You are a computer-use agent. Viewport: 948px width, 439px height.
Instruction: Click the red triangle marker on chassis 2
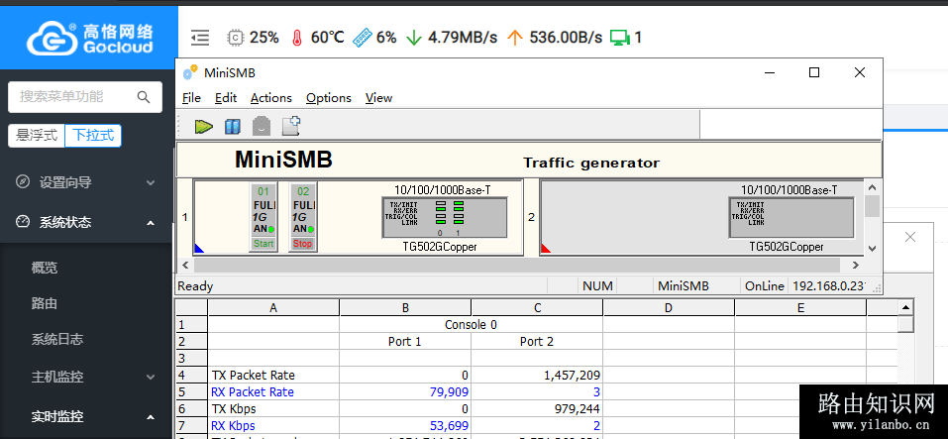(546, 248)
